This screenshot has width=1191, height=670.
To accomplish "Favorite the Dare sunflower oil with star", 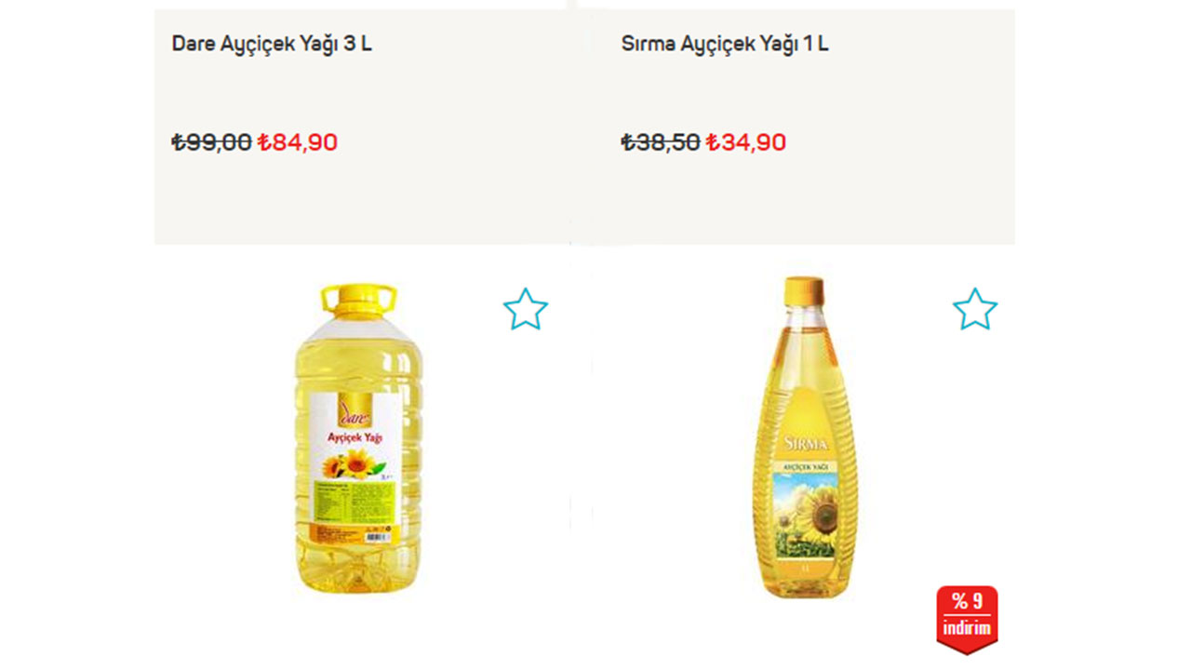I will tap(526, 309).
